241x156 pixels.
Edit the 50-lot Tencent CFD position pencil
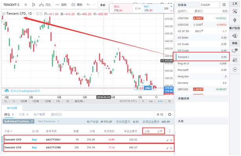tap(167, 140)
